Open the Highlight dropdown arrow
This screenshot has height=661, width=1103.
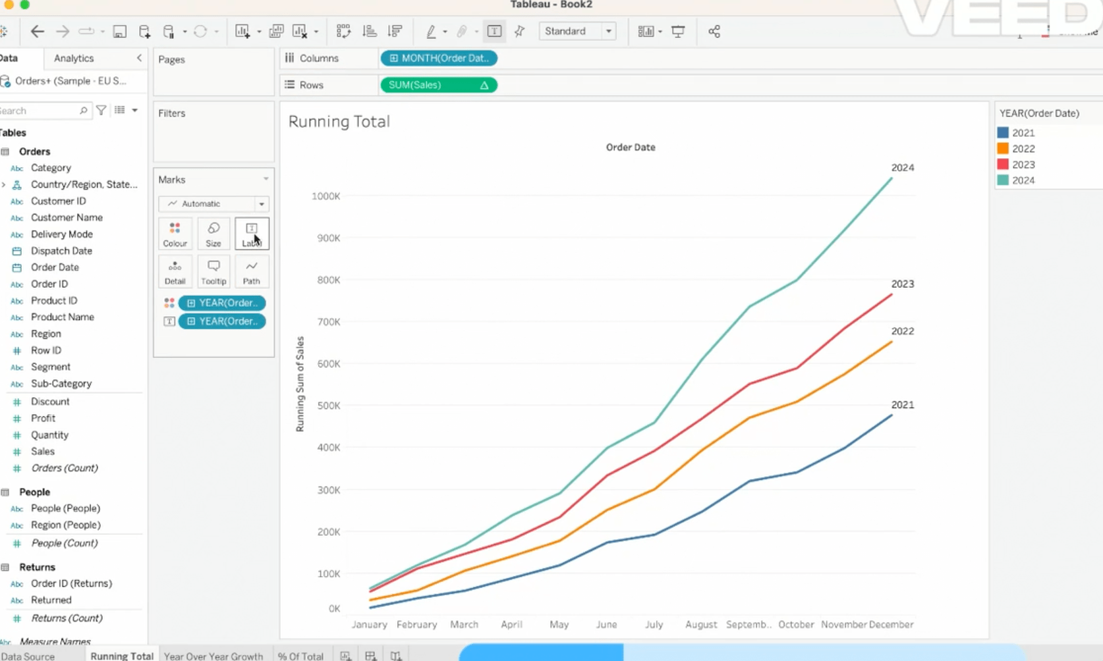pyautogui.click(x=445, y=32)
